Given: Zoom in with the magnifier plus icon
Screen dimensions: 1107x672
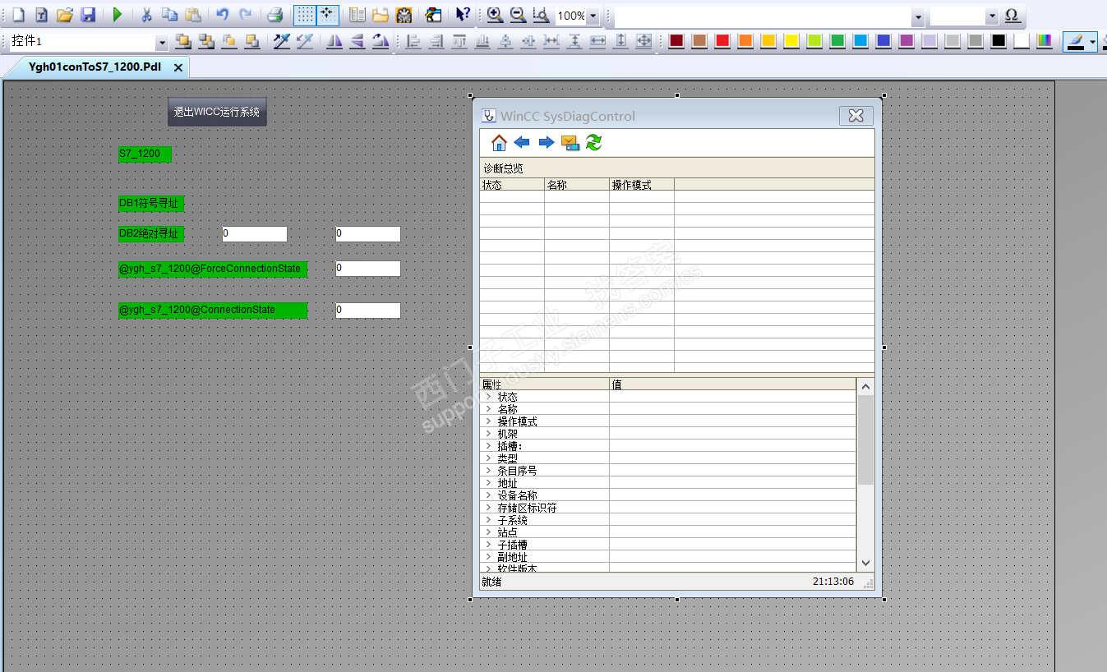Looking at the screenshot, I should point(494,15).
